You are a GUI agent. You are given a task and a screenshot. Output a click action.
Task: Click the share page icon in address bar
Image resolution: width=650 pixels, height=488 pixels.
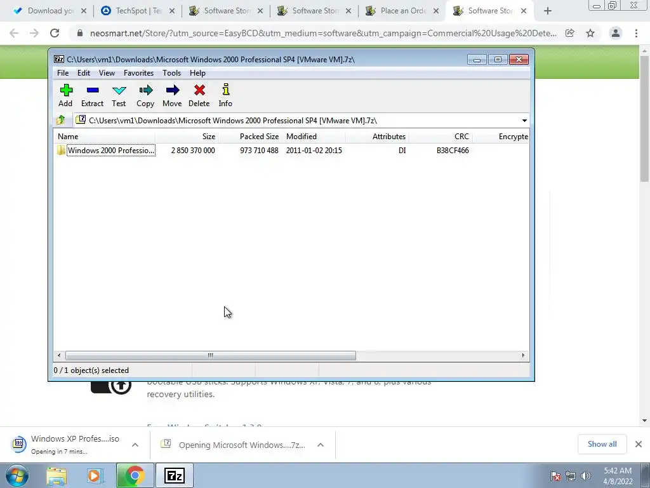[x=570, y=33]
